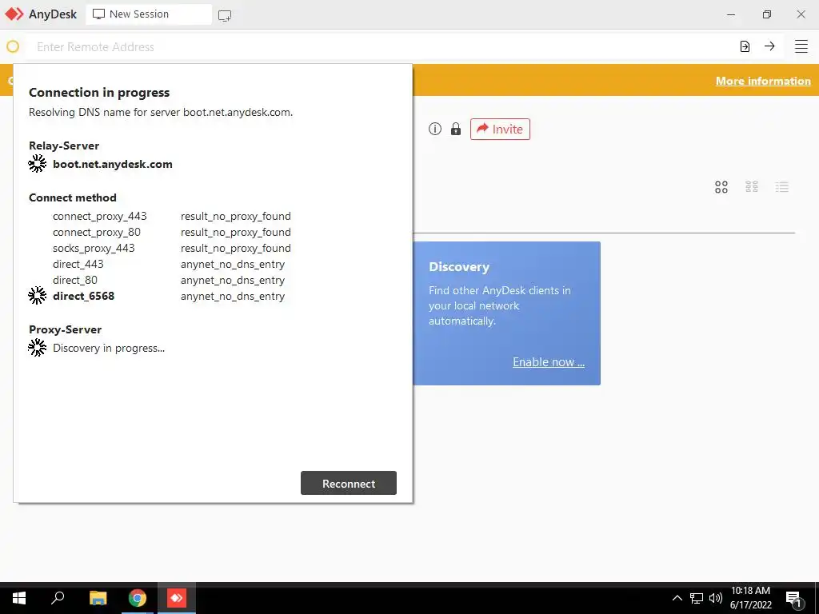
Task: Click the Resolving DNS name status text
Action: [160, 112]
